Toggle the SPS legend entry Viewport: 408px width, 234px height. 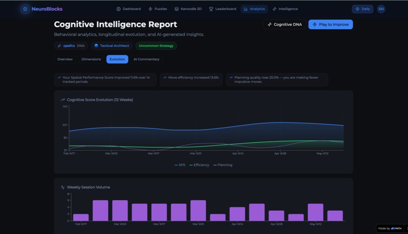(x=180, y=165)
